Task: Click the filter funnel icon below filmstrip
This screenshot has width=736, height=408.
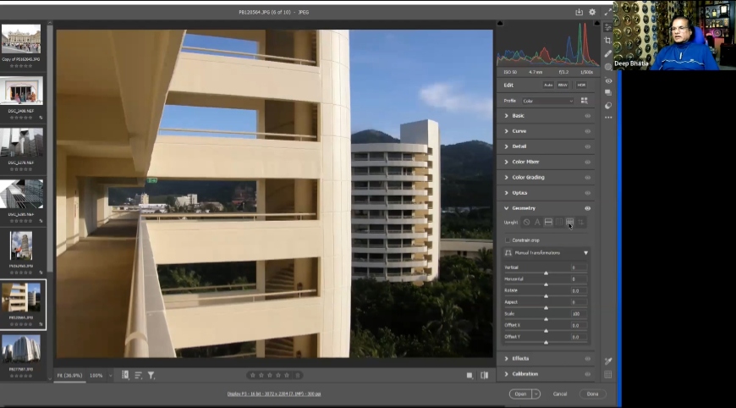Action: click(151, 375)
